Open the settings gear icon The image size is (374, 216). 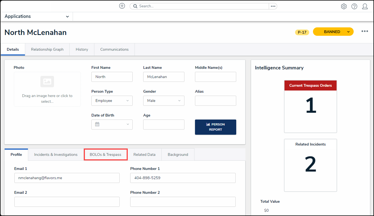coord(344,7)
